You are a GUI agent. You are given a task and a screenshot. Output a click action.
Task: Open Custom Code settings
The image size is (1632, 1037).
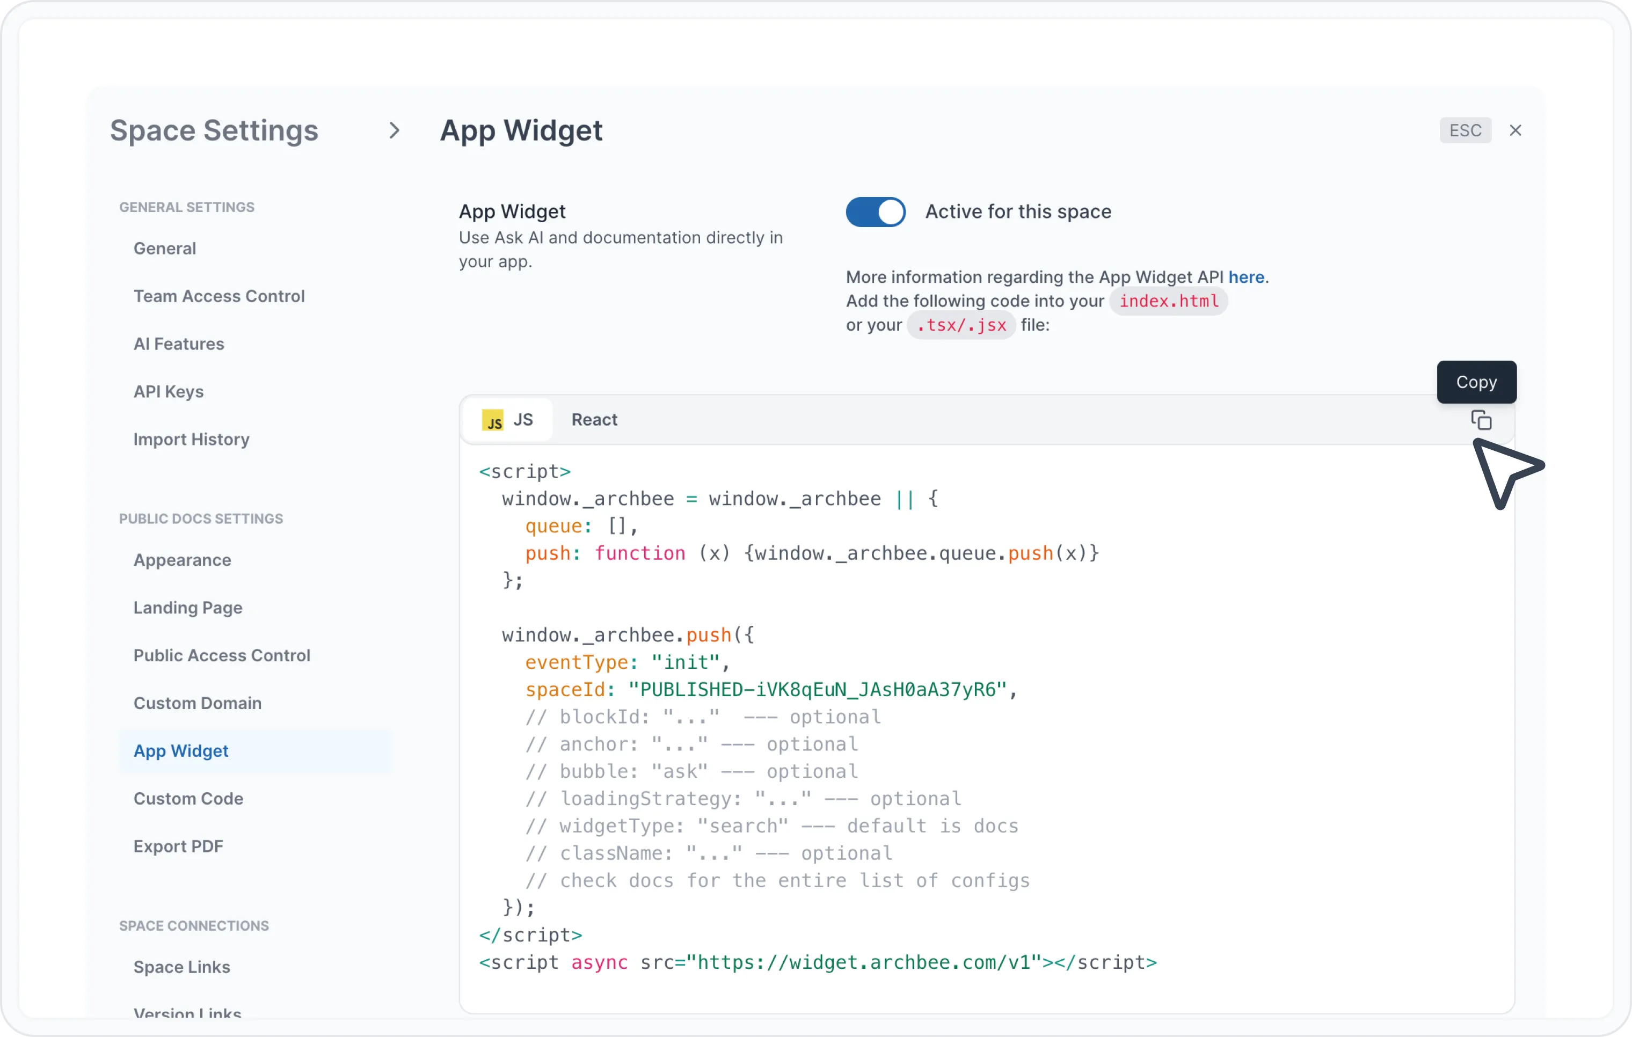tap(188, 799)
